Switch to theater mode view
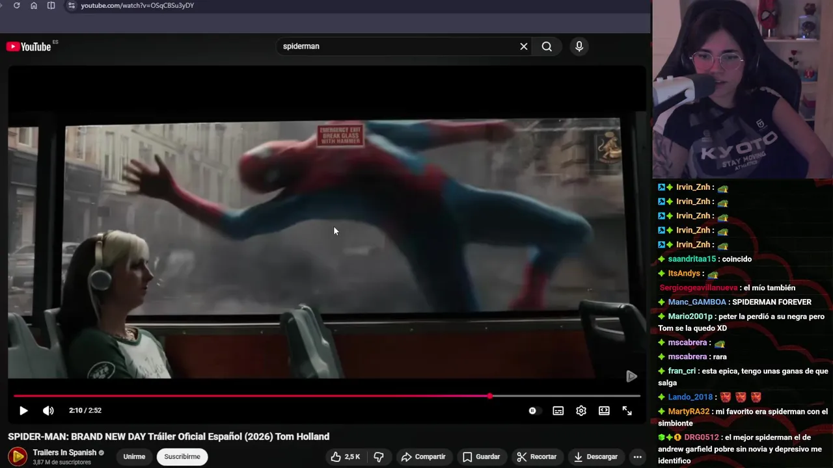This screenshot has height=468, width=833. coord(604,411)
